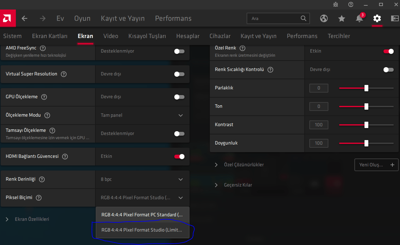Open settings gear icon
The width and height of the screenshot is (400, 245).
point(377,18)
